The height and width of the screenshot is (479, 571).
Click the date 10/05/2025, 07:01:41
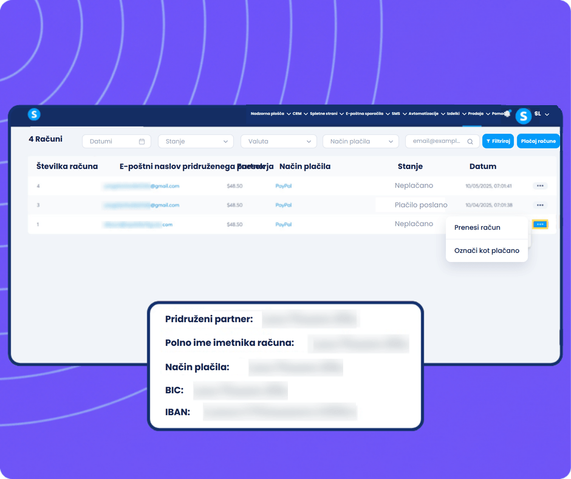coord(488,186)
